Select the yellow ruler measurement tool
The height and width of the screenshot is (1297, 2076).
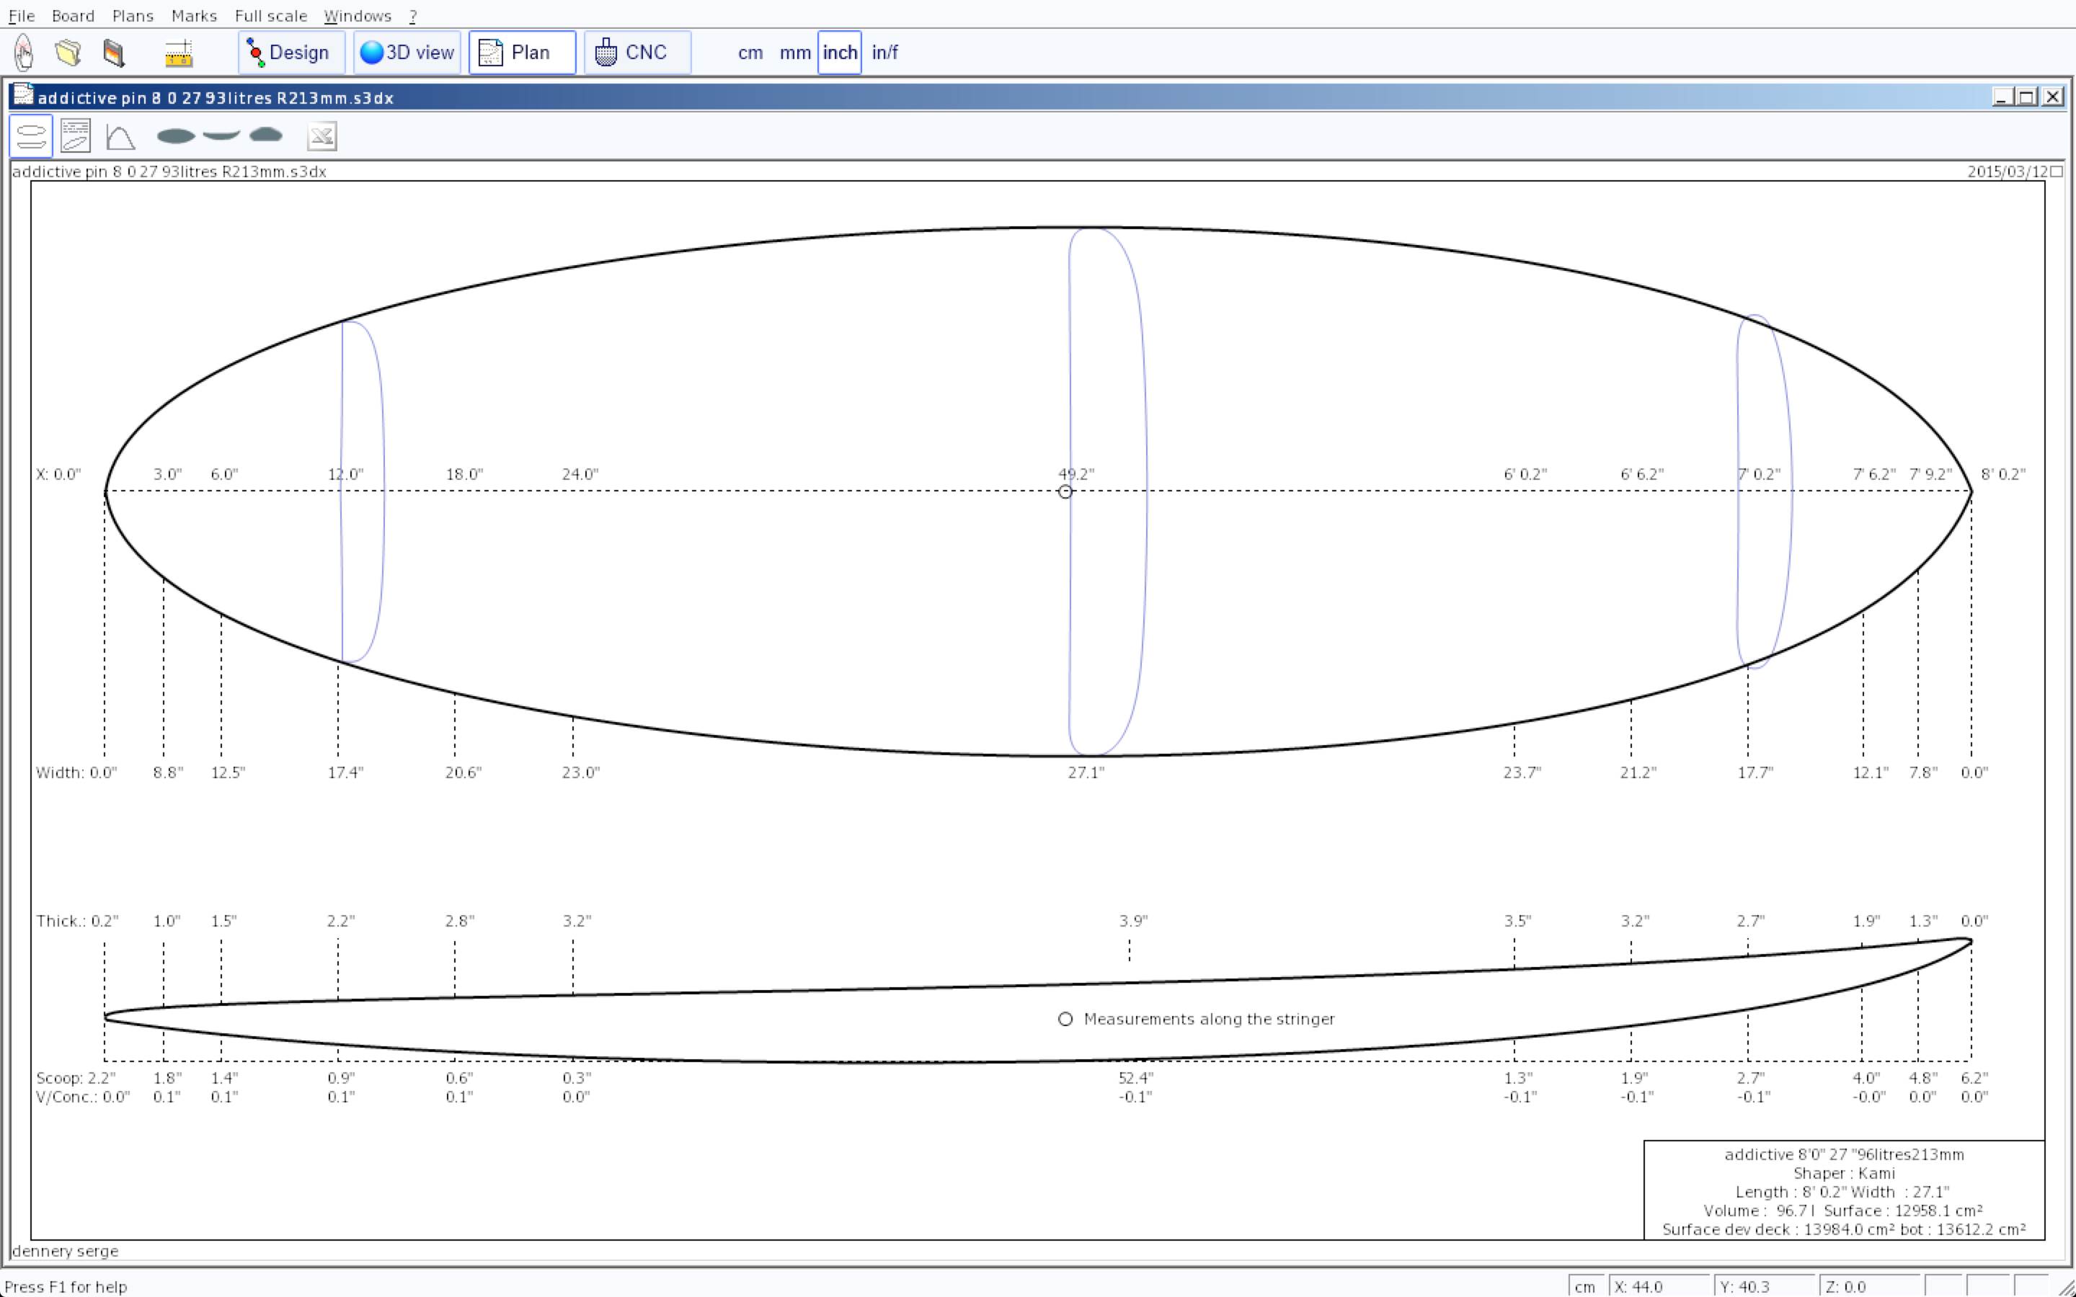pos(179,53)
